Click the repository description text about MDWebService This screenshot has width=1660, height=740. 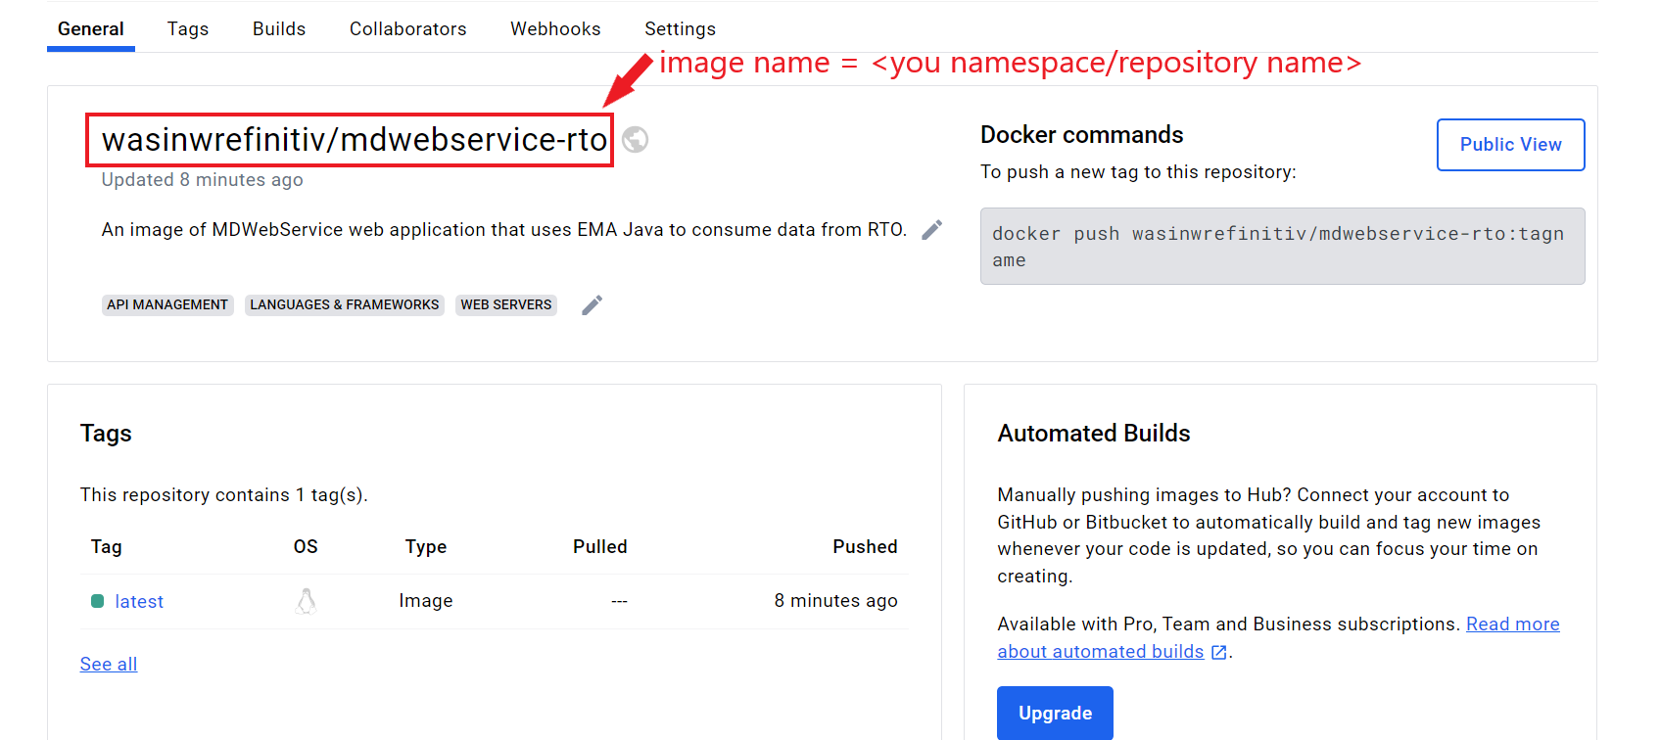click(x=504, y=229)
